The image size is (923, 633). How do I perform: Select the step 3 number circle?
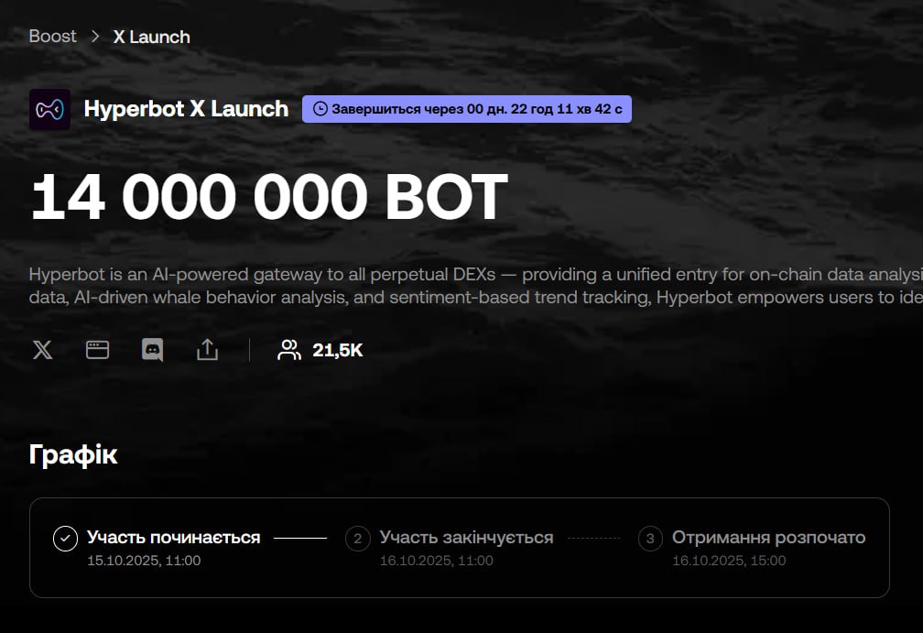(650, 539)
